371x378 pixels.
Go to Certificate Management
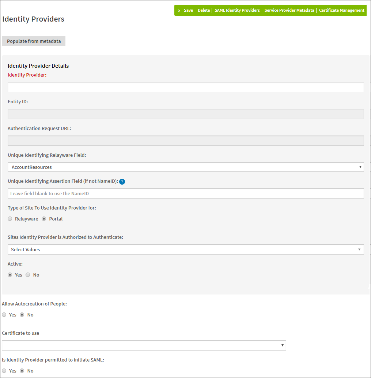(341, 10)
